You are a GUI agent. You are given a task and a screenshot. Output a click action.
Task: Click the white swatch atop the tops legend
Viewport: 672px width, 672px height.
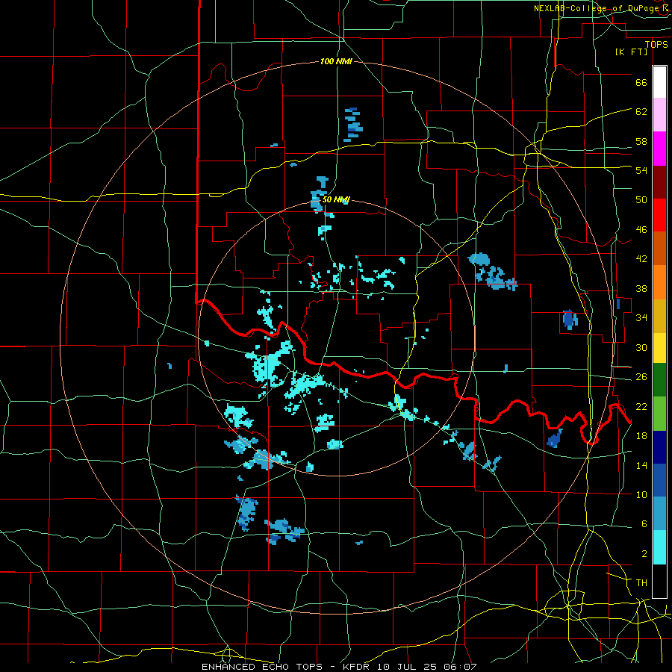(x=659, y=82)
